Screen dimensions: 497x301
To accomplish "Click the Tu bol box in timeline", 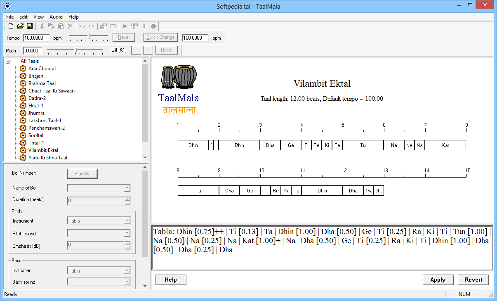I will pyautogui.click(x=363, y=145).
